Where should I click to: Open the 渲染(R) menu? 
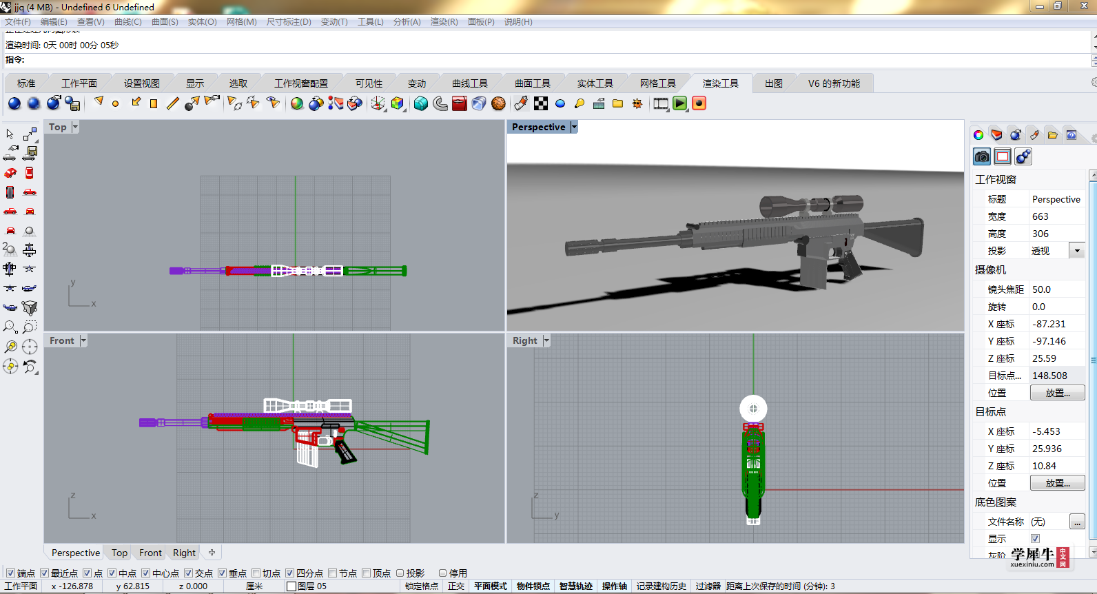[444, 22]
